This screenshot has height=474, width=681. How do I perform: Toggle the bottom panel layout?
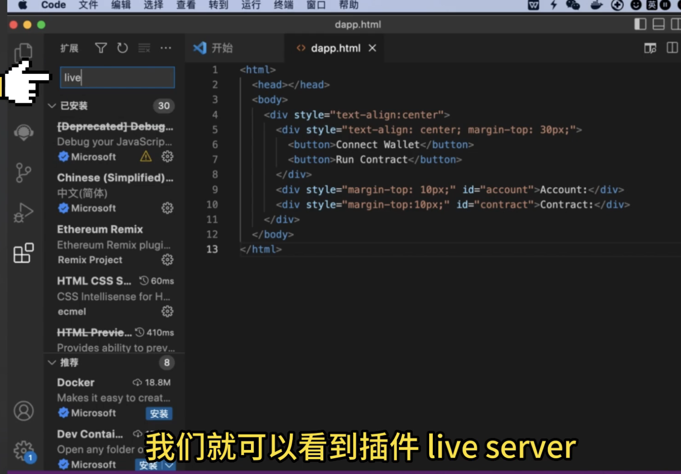coord(658,24)
